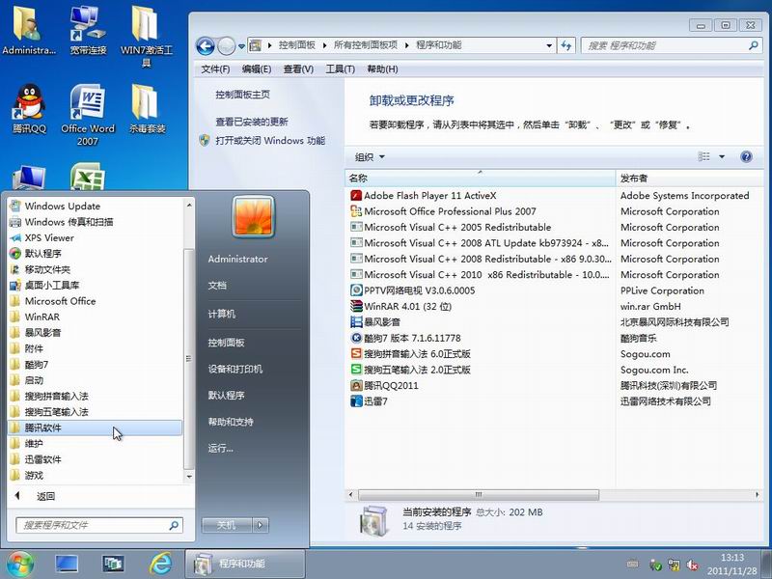Open the 组织 dropdown
The image size is (772, 579).
[x=370, y=157]
